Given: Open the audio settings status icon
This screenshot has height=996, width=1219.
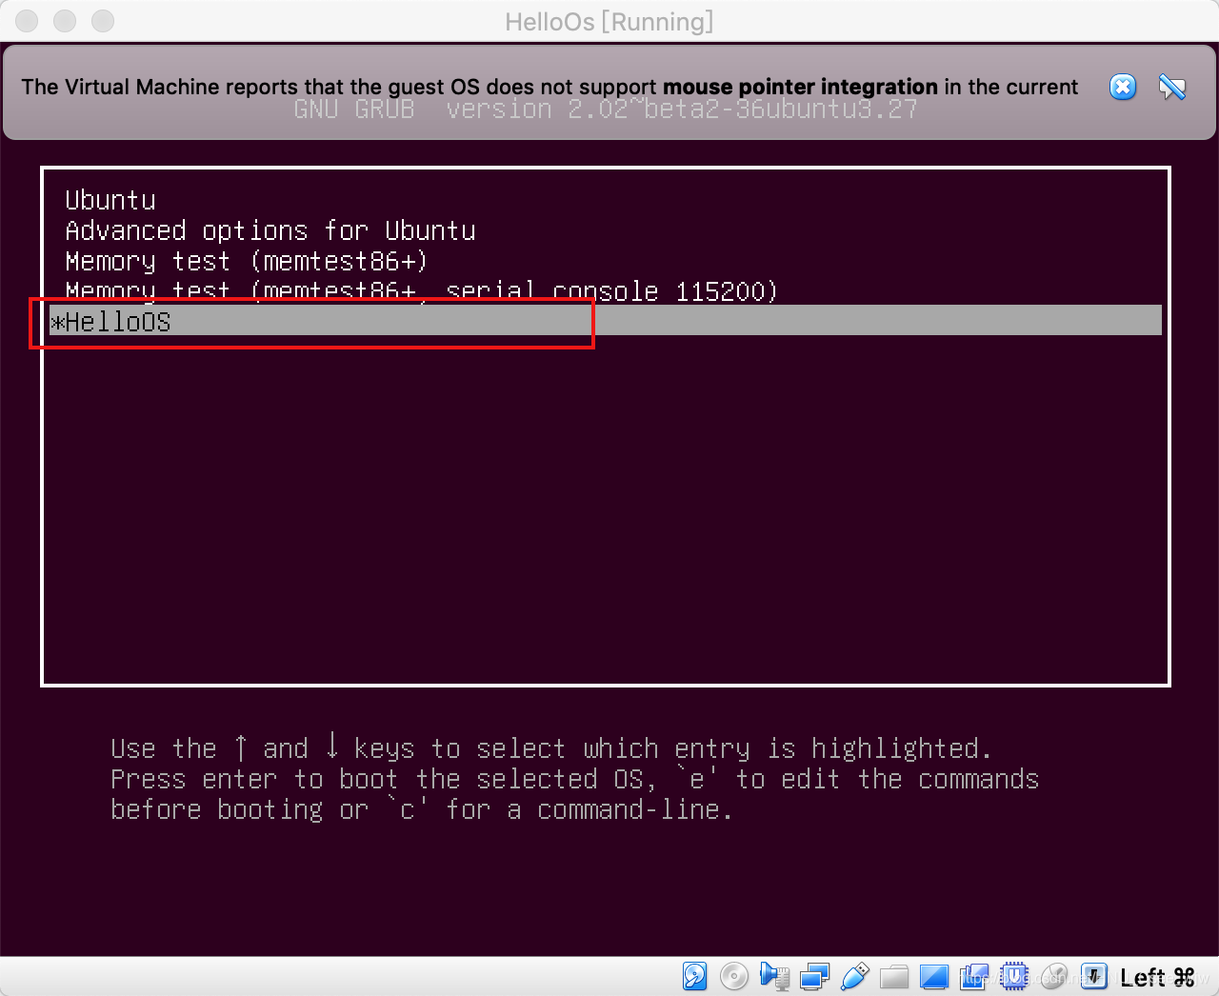Looking at the screenshot, I should coord(774,976).
